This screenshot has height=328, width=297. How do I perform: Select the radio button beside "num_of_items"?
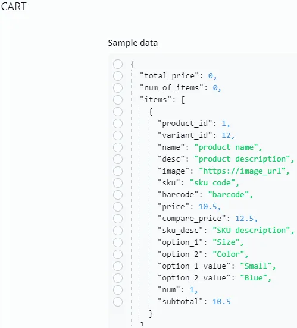(118, 88)
